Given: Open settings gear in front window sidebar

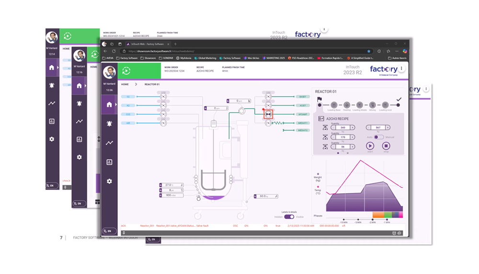Looking at the screenshot, I should (x=109, y=182).
